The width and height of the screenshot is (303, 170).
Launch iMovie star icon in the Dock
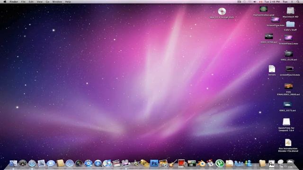pyautogui.click(x=135, y=163)
